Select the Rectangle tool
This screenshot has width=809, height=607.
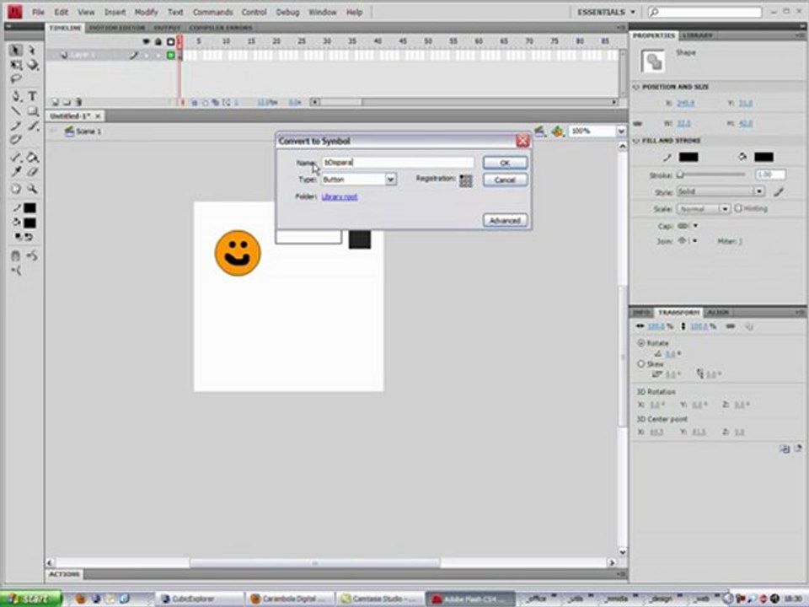pos(33,111)
